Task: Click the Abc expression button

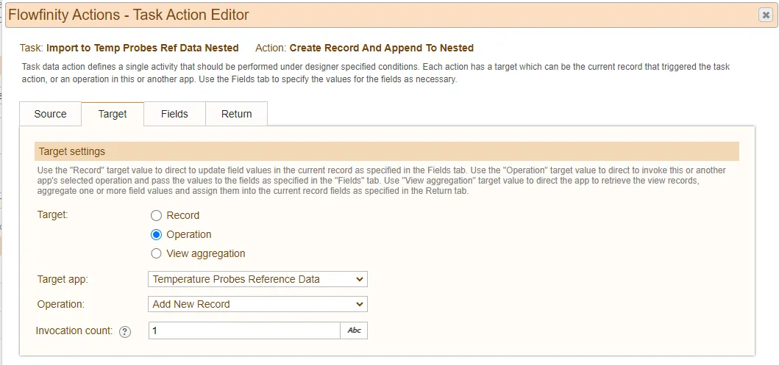Action: coord(354,330)
